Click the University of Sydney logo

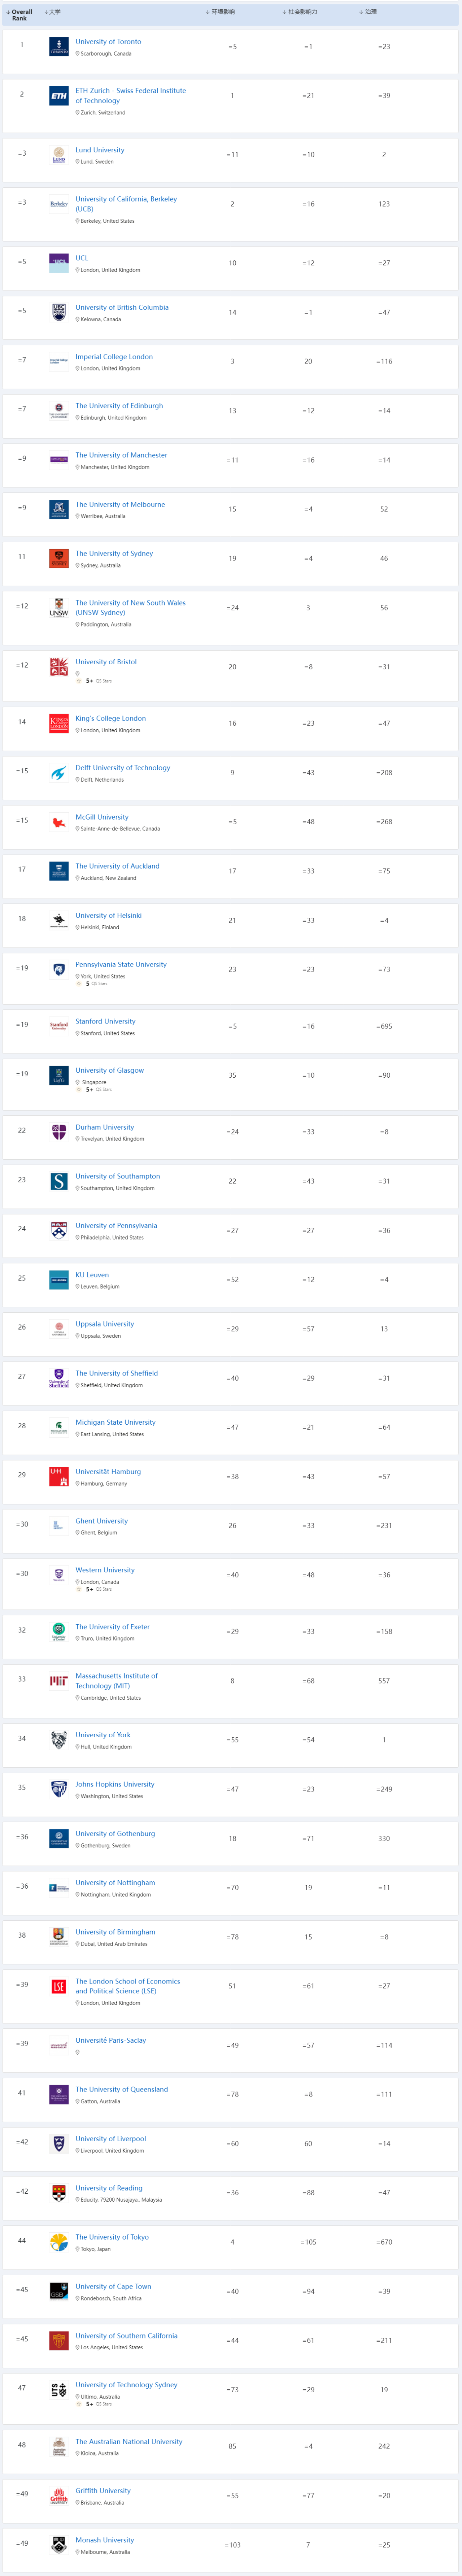(x=59, y=559)
